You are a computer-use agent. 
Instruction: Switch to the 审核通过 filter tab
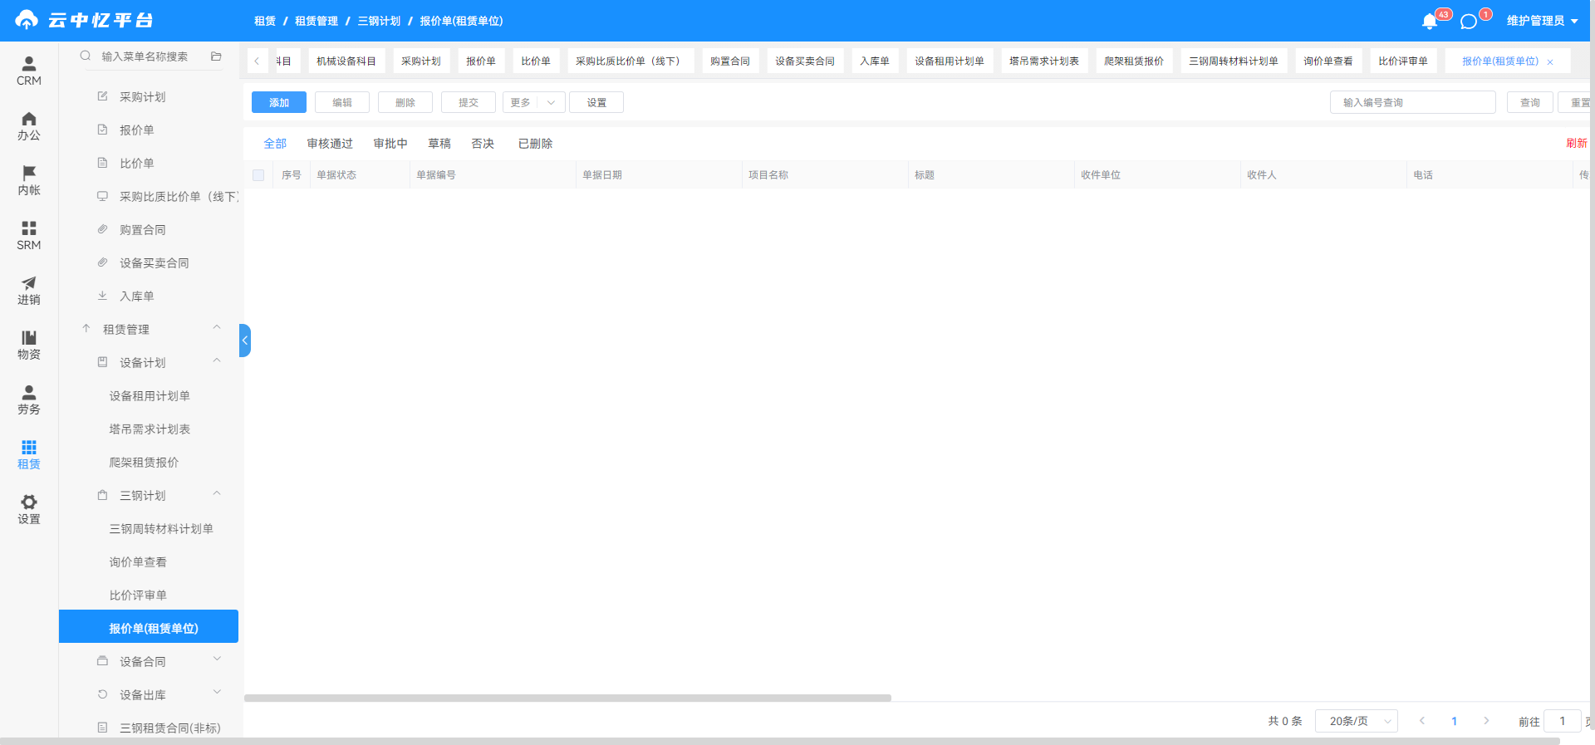[x=330, y=144]
